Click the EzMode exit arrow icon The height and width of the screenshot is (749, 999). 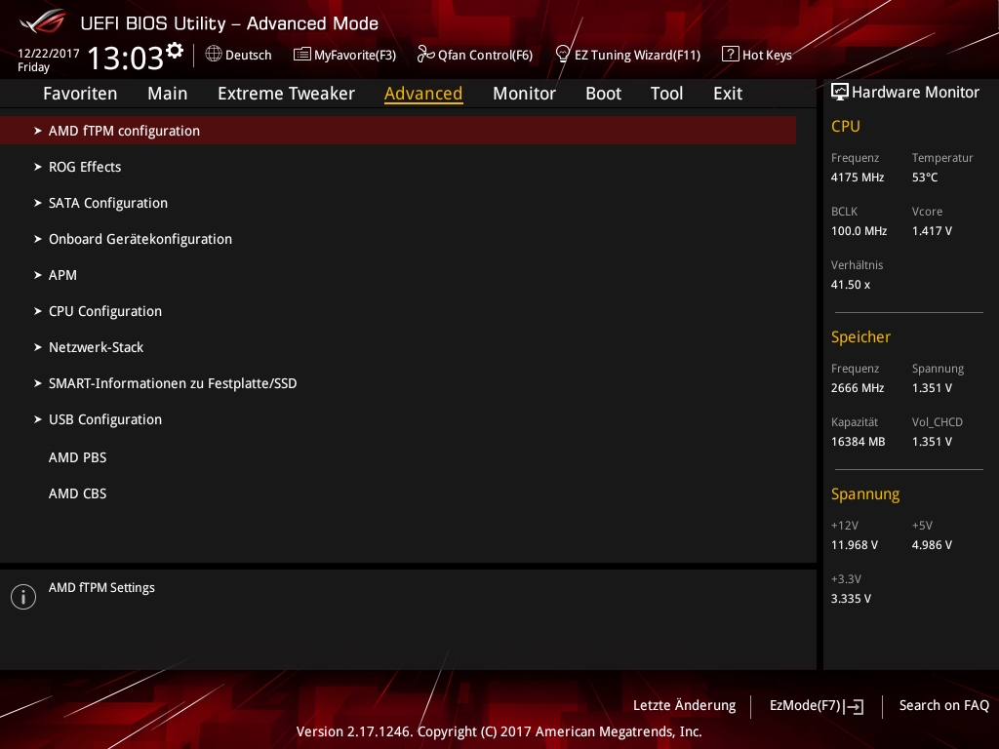click(x=854, y=706)
